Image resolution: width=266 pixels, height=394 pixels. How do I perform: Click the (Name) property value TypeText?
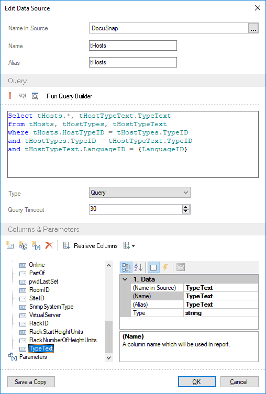tap(221, 296)
